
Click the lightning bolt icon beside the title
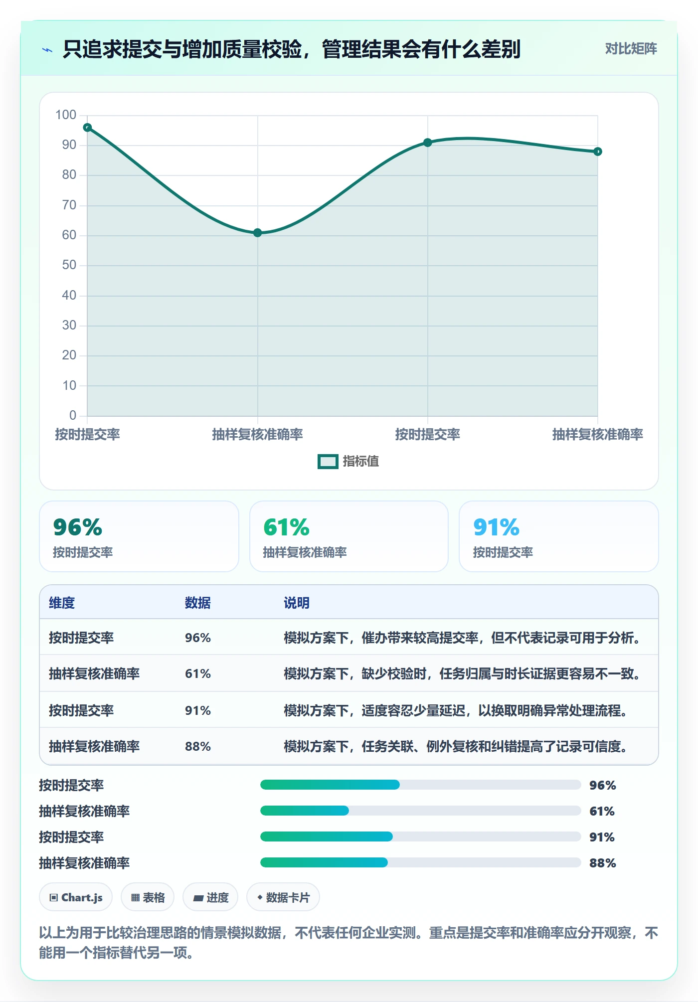(x=47, y=50)
